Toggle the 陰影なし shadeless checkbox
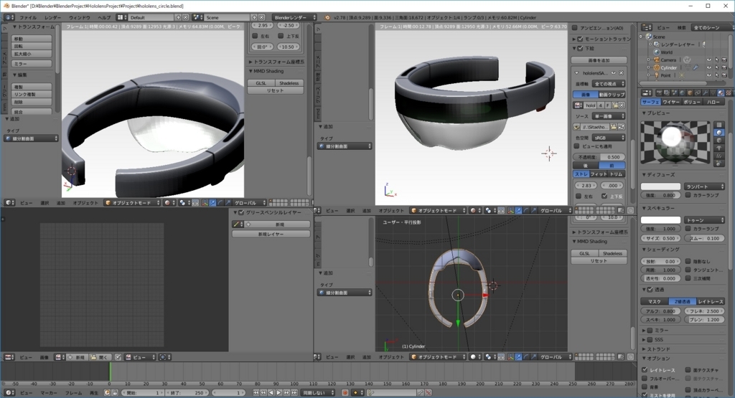 point(688,261)
